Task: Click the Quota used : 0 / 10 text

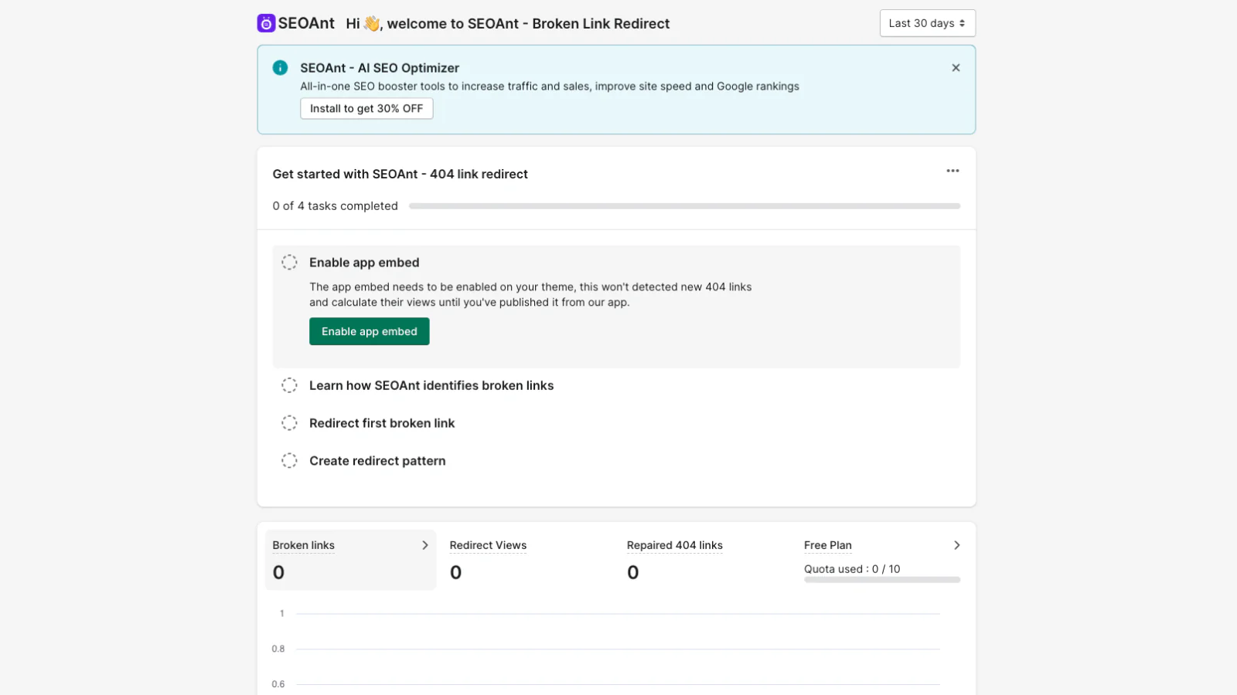Action: click(x=852, y=569)
